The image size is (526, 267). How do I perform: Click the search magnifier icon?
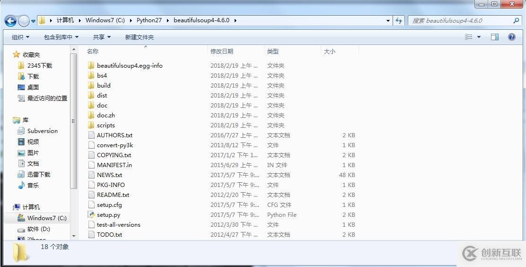coord(516,20)
